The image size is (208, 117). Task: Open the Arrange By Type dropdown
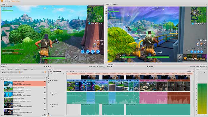(x=12, y=78)
